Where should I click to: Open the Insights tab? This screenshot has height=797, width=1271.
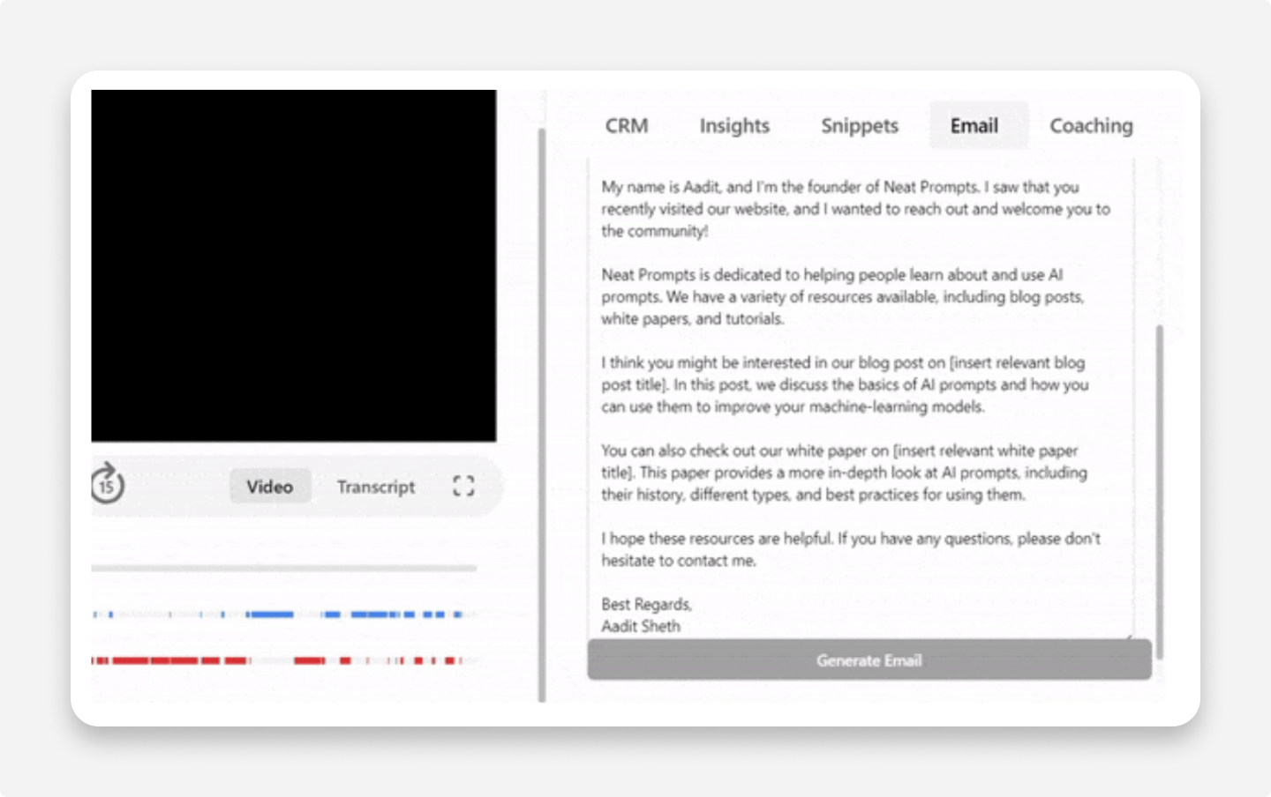click(733, 125)
